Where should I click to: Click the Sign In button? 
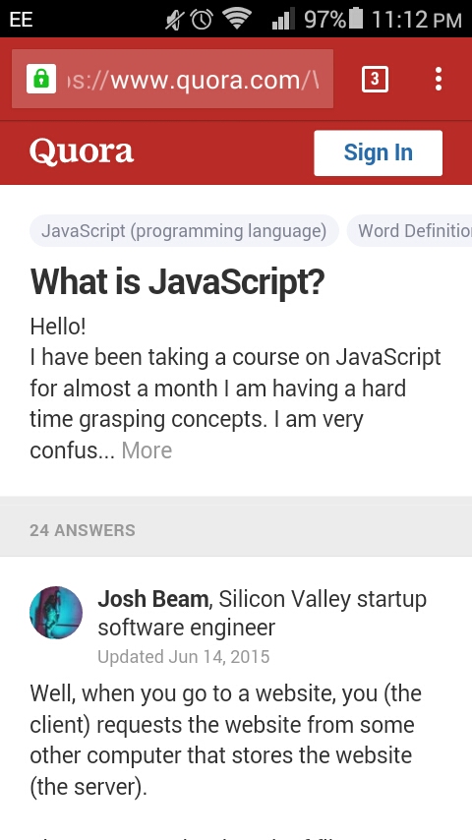pos(379,152)
